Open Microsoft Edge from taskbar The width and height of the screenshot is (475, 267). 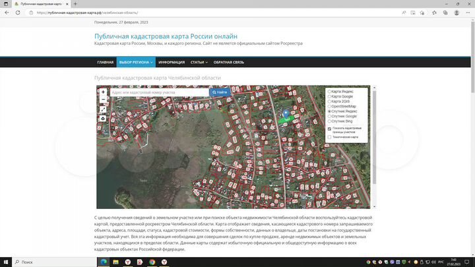(104, 262)
